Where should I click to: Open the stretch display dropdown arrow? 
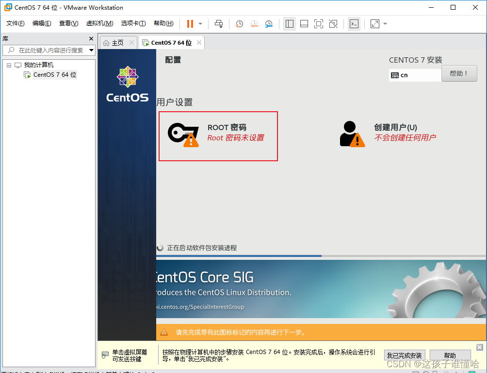click(385, 24)
